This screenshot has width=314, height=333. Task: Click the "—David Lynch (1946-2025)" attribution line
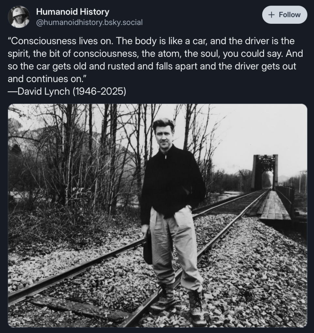click(67, 91)
